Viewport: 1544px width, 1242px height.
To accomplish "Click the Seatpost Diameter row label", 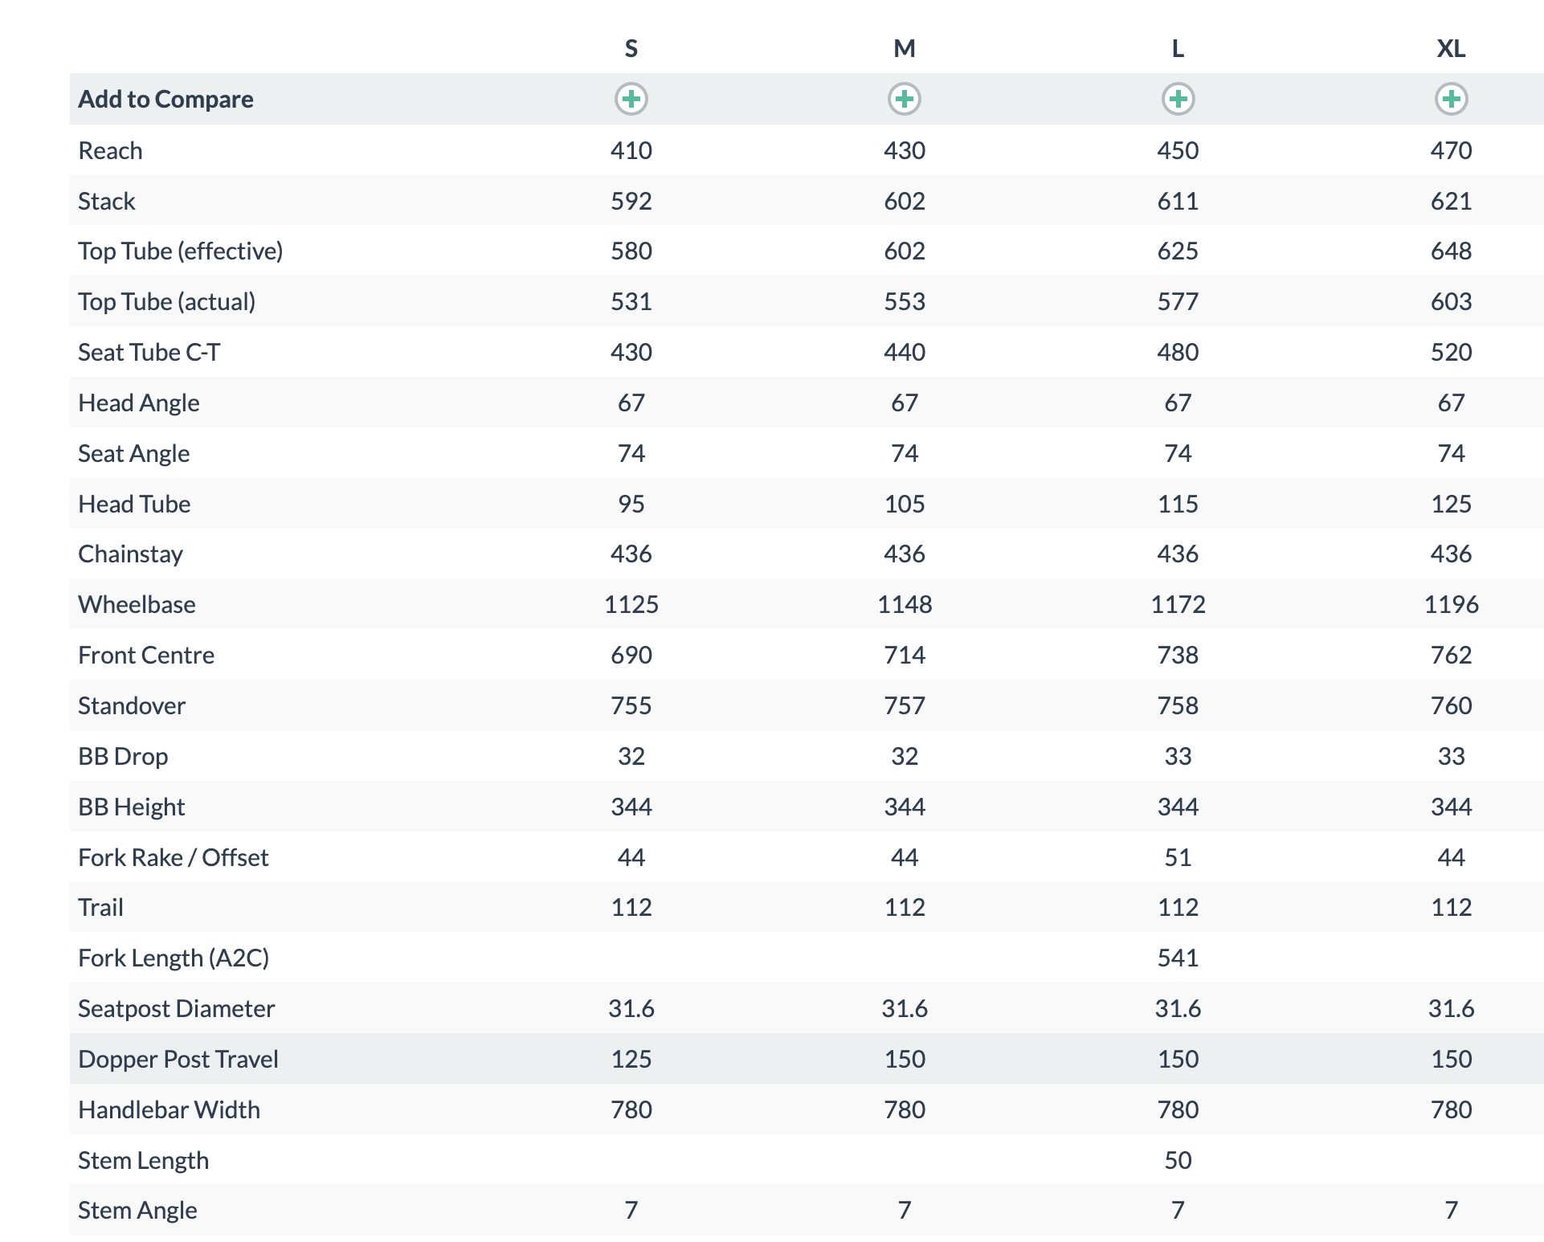I will pyautogui.click(x=176, y=1008).
